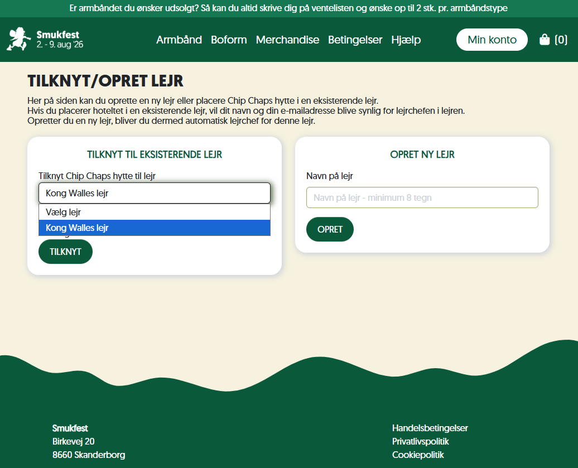Click the Min konto button

(x=492, y=40)
